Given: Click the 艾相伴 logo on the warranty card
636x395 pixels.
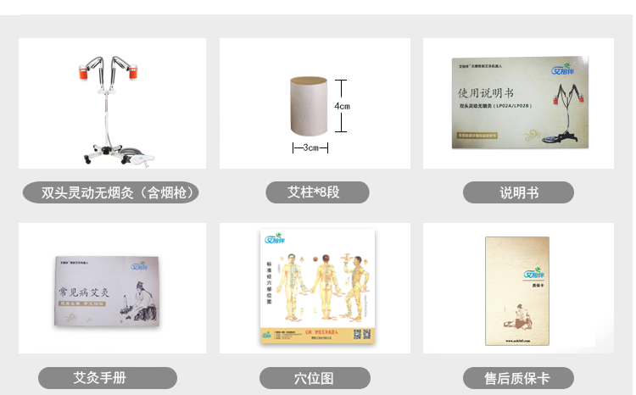Looking at the screenshot, I should point(533,273).
